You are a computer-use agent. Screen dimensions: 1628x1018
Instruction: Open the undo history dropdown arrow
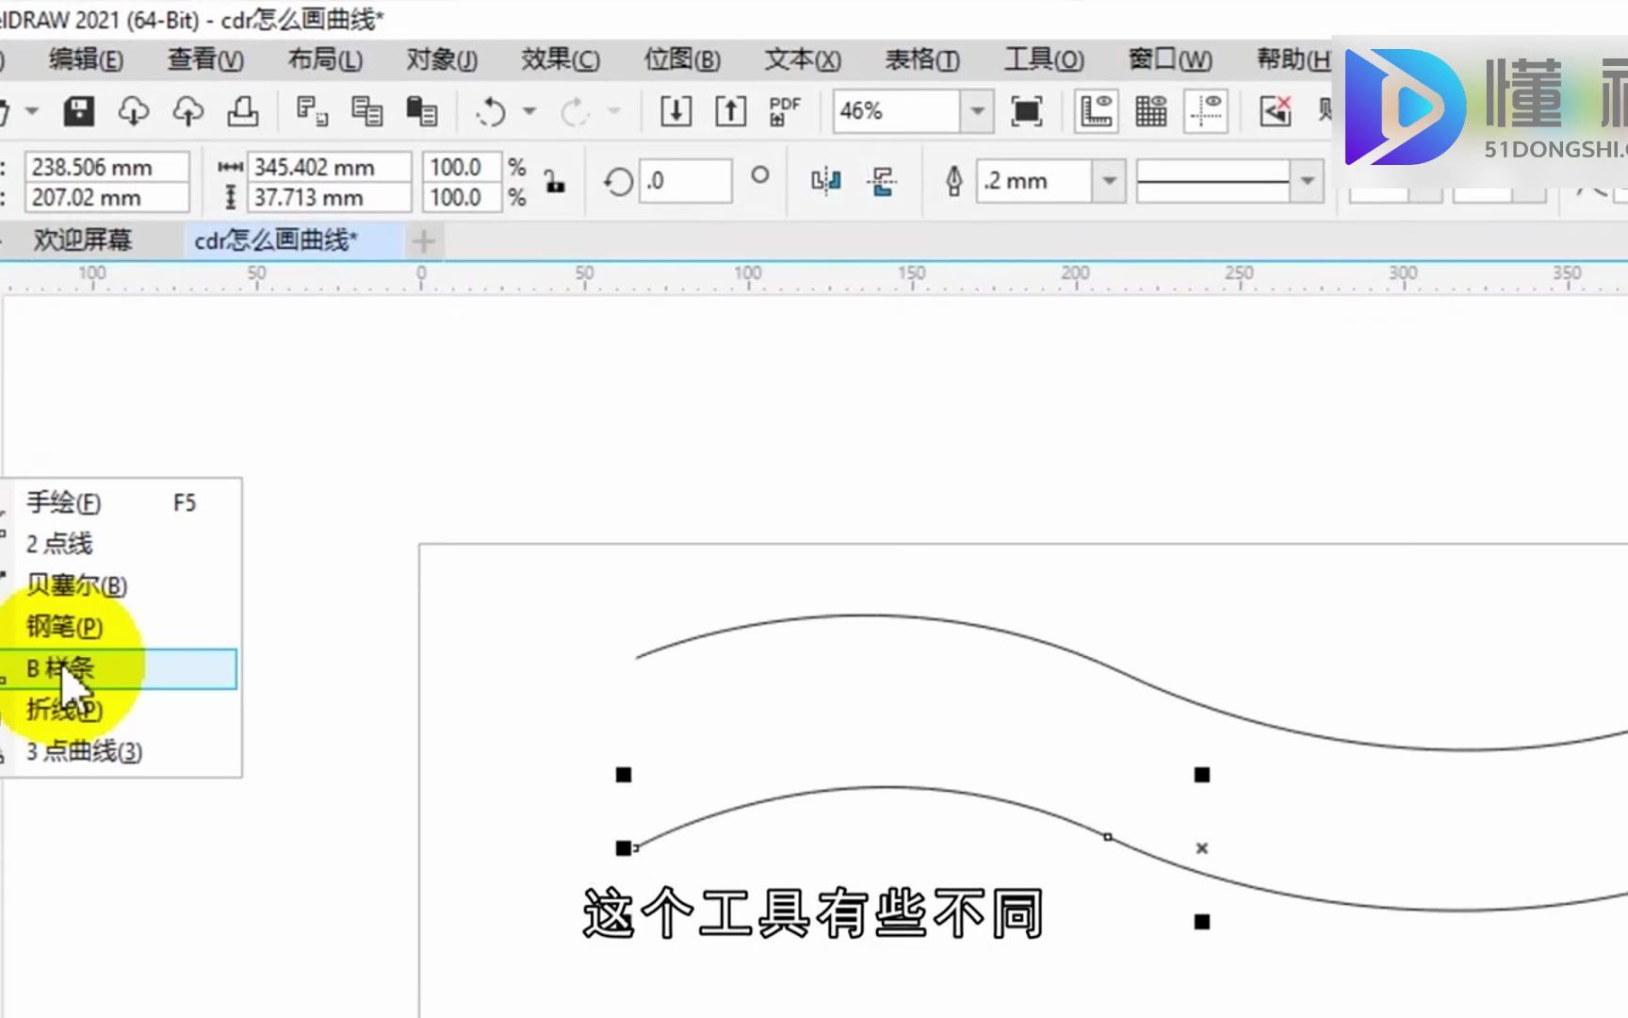point(529,111)
